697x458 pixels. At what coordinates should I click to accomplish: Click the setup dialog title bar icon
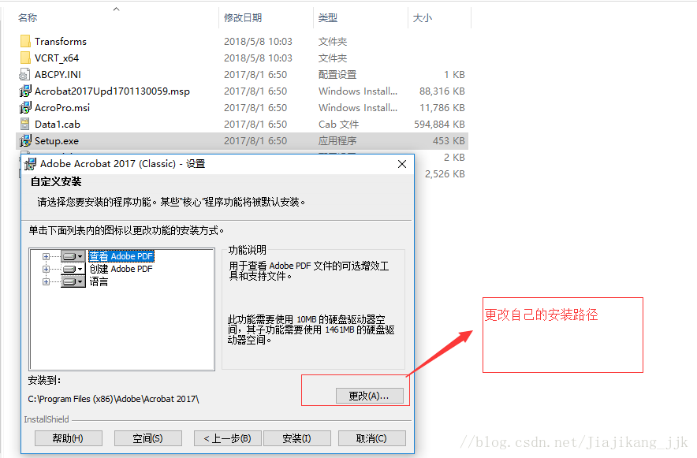[x=30, y=164]
